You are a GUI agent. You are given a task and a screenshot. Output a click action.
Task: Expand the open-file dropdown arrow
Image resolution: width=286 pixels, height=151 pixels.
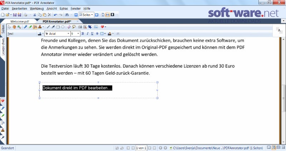point(11,15)
